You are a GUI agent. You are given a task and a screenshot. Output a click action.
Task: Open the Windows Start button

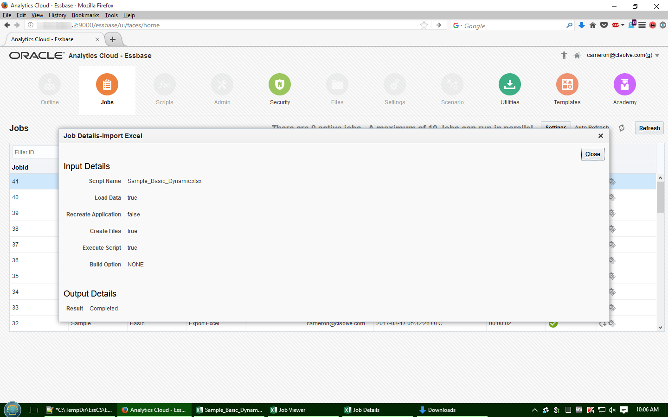[13, 410]
